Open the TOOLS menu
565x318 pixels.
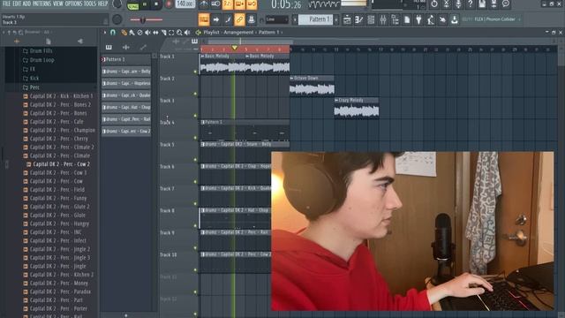[x=90, y=4]
